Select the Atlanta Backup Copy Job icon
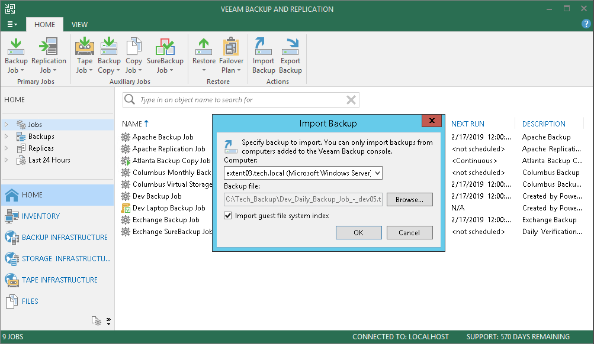This screenshot has height=344, width=594. tap(126, 161)
